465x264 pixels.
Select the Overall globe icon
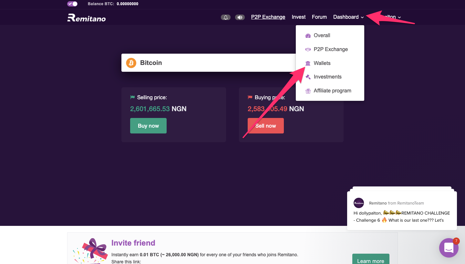(308, 35)
